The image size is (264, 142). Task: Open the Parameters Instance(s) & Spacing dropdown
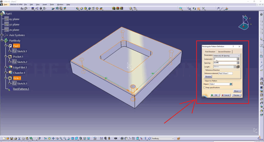pyautogui.click(x=226, y=56)
